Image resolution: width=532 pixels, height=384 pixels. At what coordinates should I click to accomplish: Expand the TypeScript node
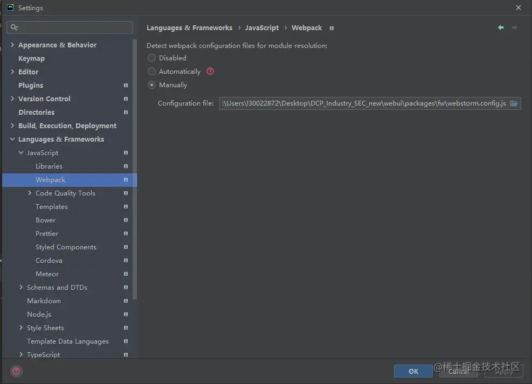coord(21,354)
